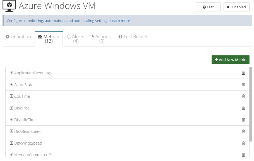Click the DiskReadSpeed label text
Image resolution: width=254 pixels, height=161 pixels.
[x=28, y=131]
